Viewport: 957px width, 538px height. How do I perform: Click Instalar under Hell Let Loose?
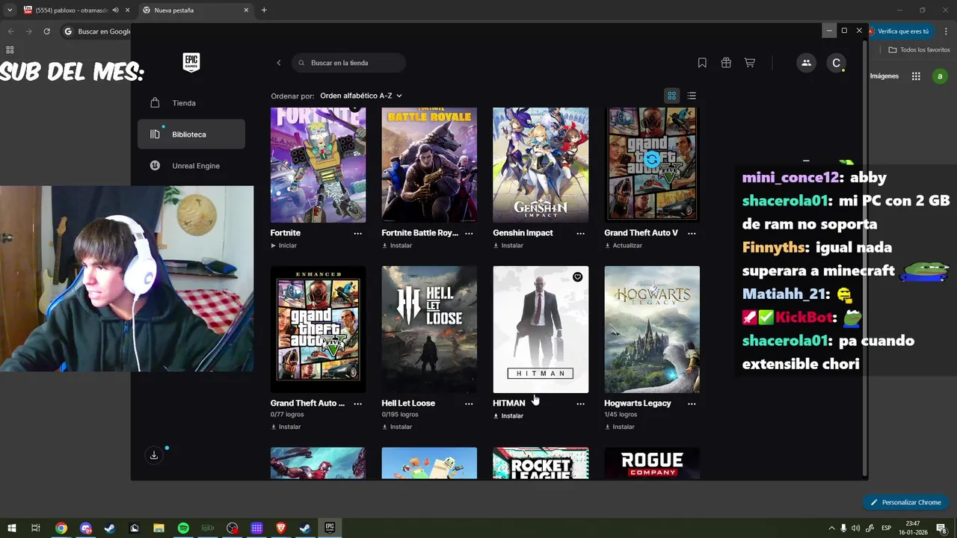397,427
